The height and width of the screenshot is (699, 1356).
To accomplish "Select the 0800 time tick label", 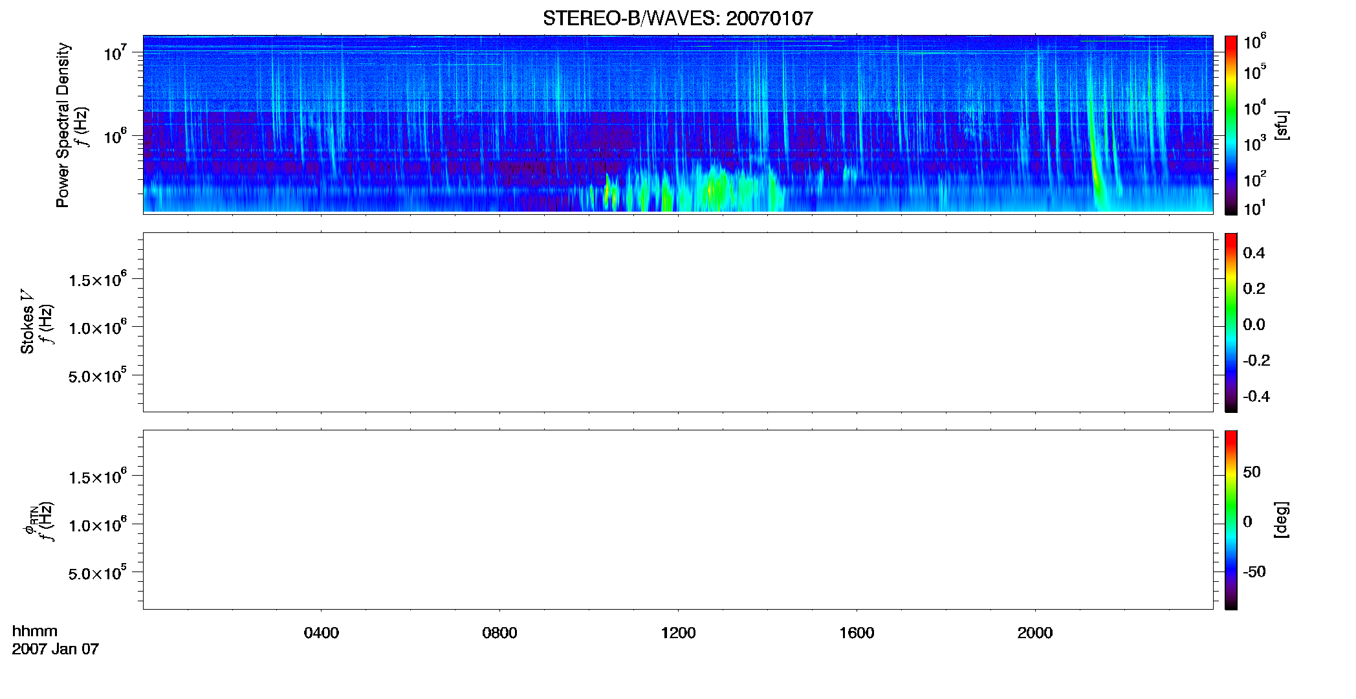I will tap(499, 632).
